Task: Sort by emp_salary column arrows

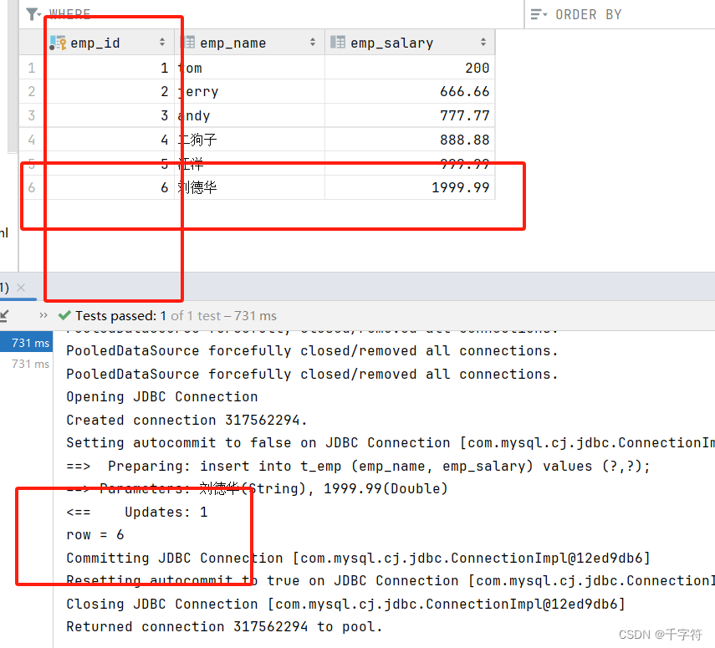Action: (483, 43)
